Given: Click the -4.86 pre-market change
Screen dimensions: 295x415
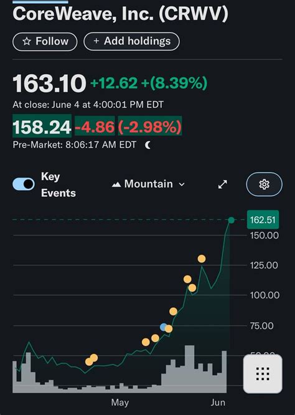Looking at the screenshot, I should point(95,127).
